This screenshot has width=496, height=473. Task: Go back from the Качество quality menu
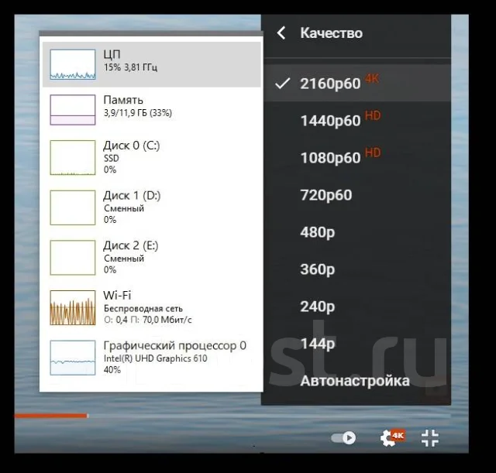click(x=281, y=33)
